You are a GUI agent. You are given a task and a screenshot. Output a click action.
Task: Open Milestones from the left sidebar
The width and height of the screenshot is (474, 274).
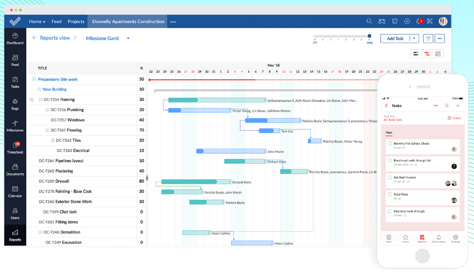15,125
